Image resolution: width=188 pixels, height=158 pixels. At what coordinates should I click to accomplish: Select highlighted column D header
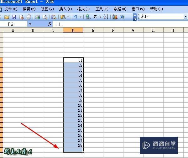coord(73,30)
